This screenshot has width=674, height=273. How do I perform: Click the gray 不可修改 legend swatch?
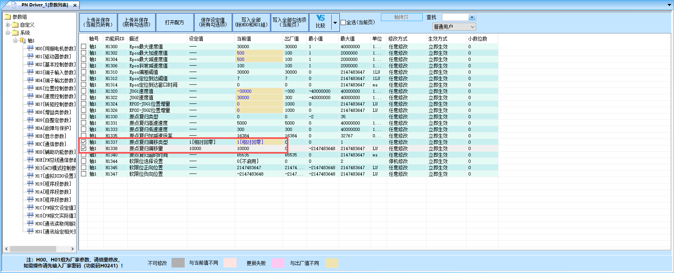(x=178, y=263)
